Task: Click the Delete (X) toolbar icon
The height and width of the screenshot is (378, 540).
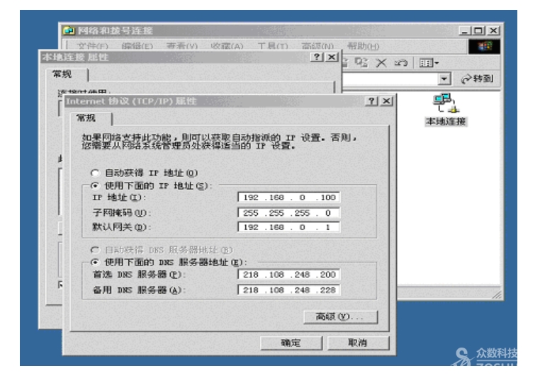Action: (381, 63)
